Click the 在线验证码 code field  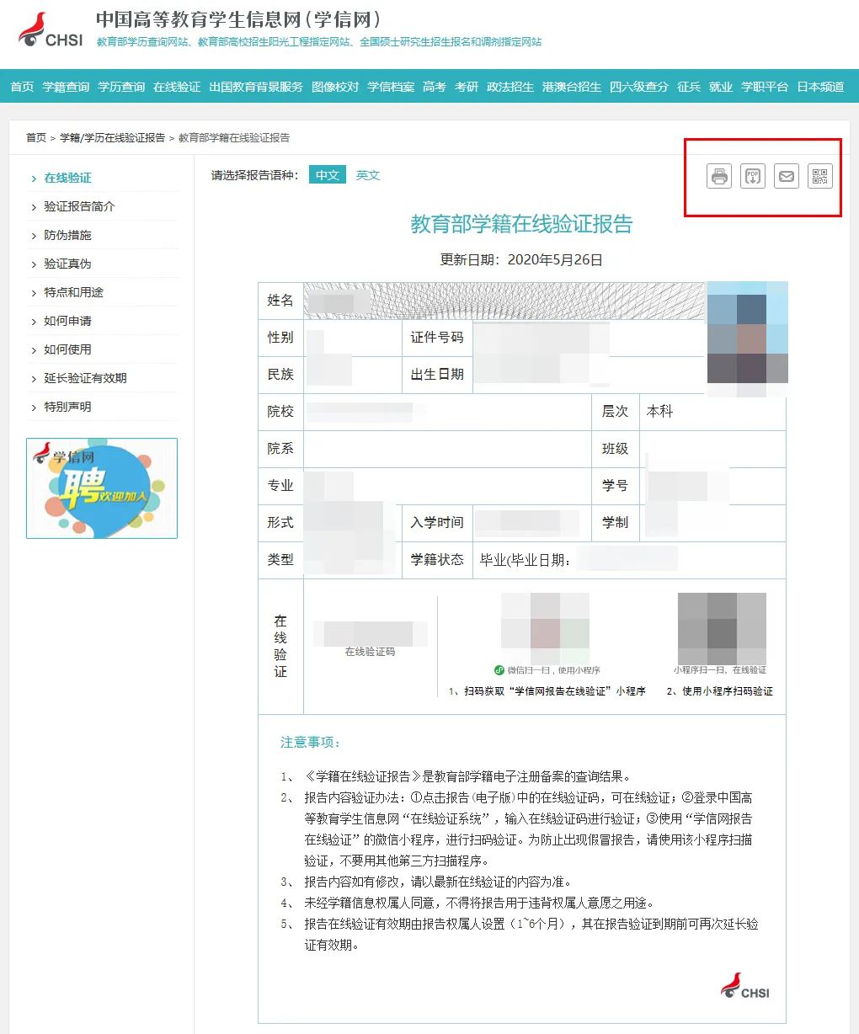click(370, 633)
